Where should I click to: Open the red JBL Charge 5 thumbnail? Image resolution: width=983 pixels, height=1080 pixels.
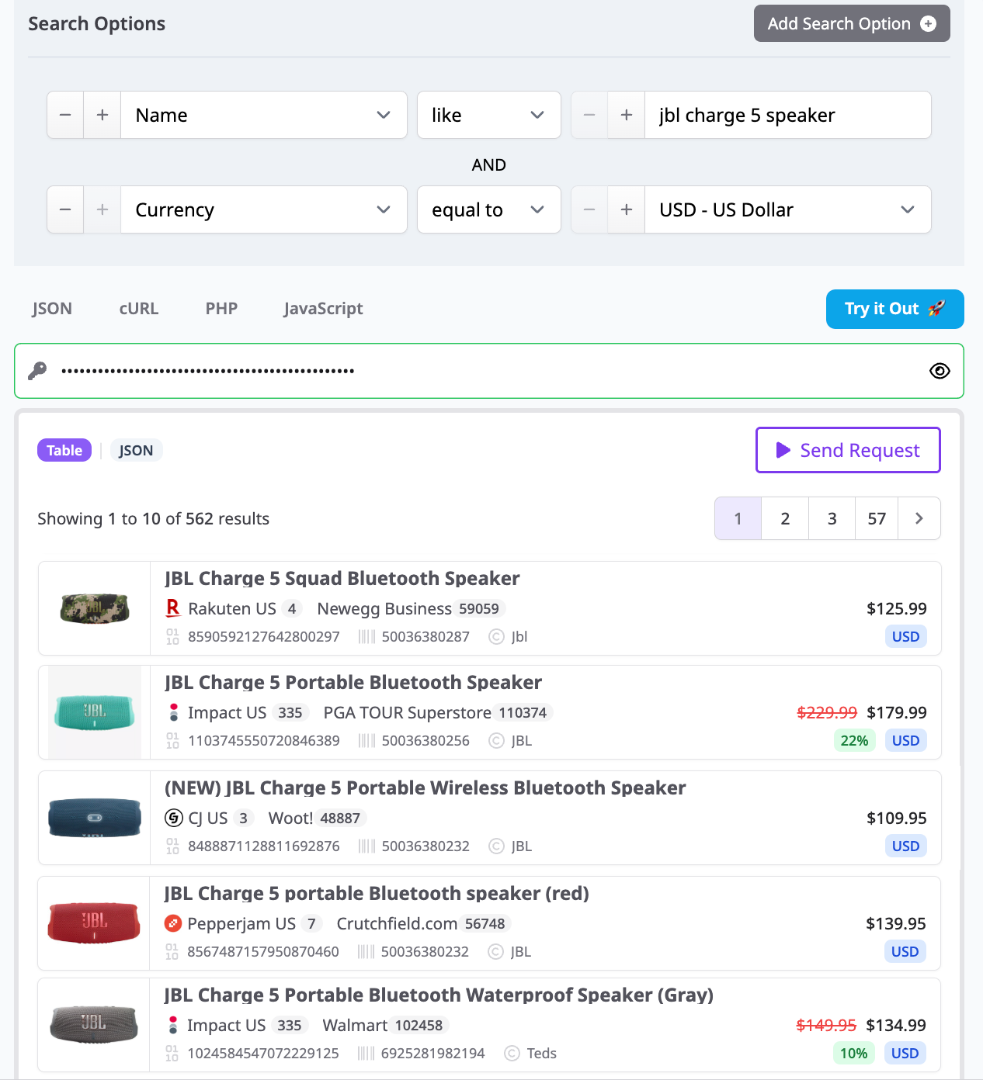pos(94,923)
